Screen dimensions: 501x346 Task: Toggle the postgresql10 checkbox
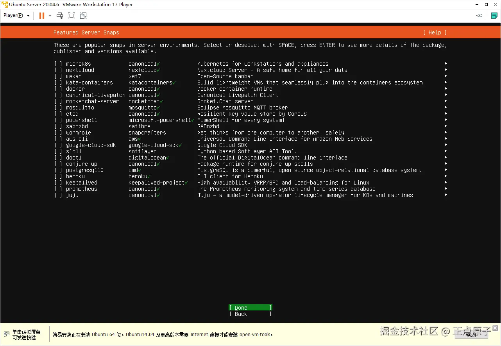58,170
